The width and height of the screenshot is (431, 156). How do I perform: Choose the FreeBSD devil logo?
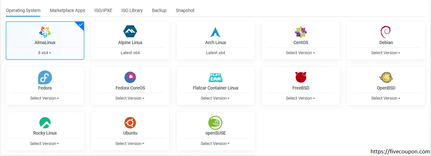[x=301, y=77]
